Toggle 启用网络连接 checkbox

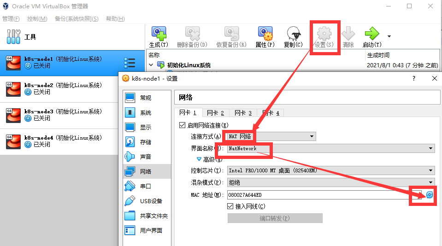pyautogui.click(x=183, y=125)
